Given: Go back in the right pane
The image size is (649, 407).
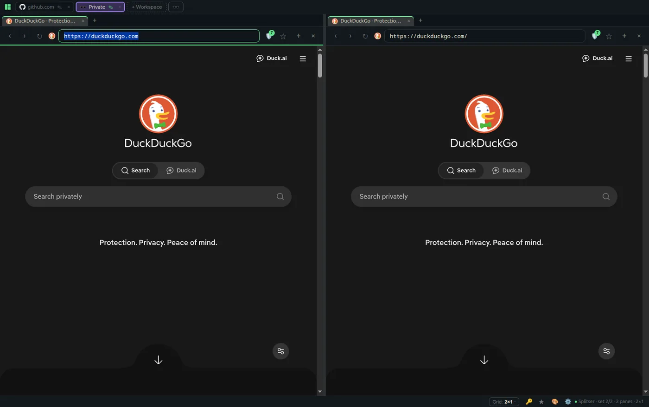Looking at the screenshot, I should 336,36.
